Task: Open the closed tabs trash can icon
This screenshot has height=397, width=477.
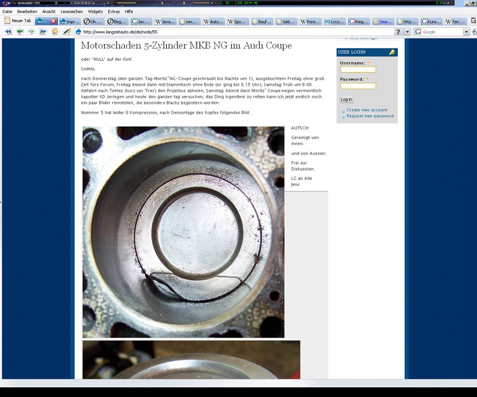Action: click(473, 21)
